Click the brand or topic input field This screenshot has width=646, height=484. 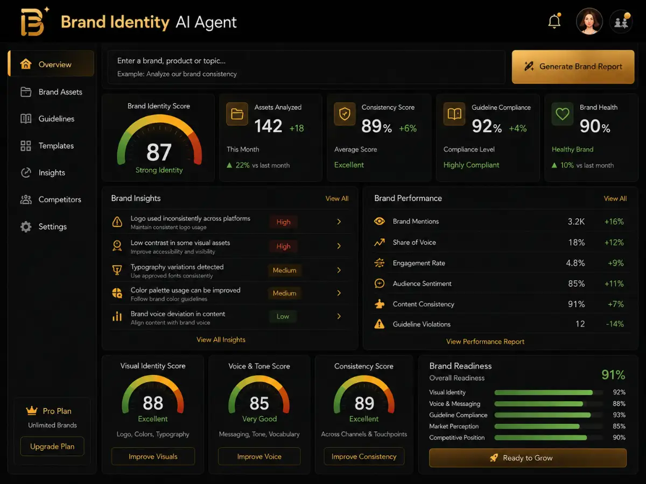(306, 67)
